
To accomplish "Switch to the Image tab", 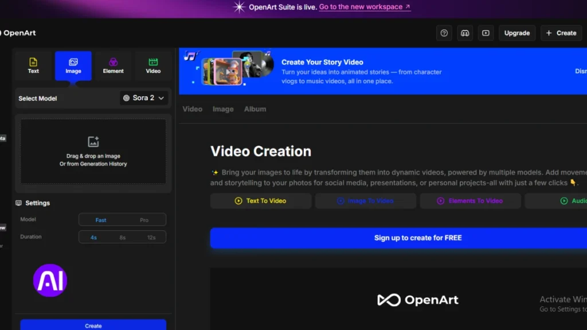I will [223, 109].
